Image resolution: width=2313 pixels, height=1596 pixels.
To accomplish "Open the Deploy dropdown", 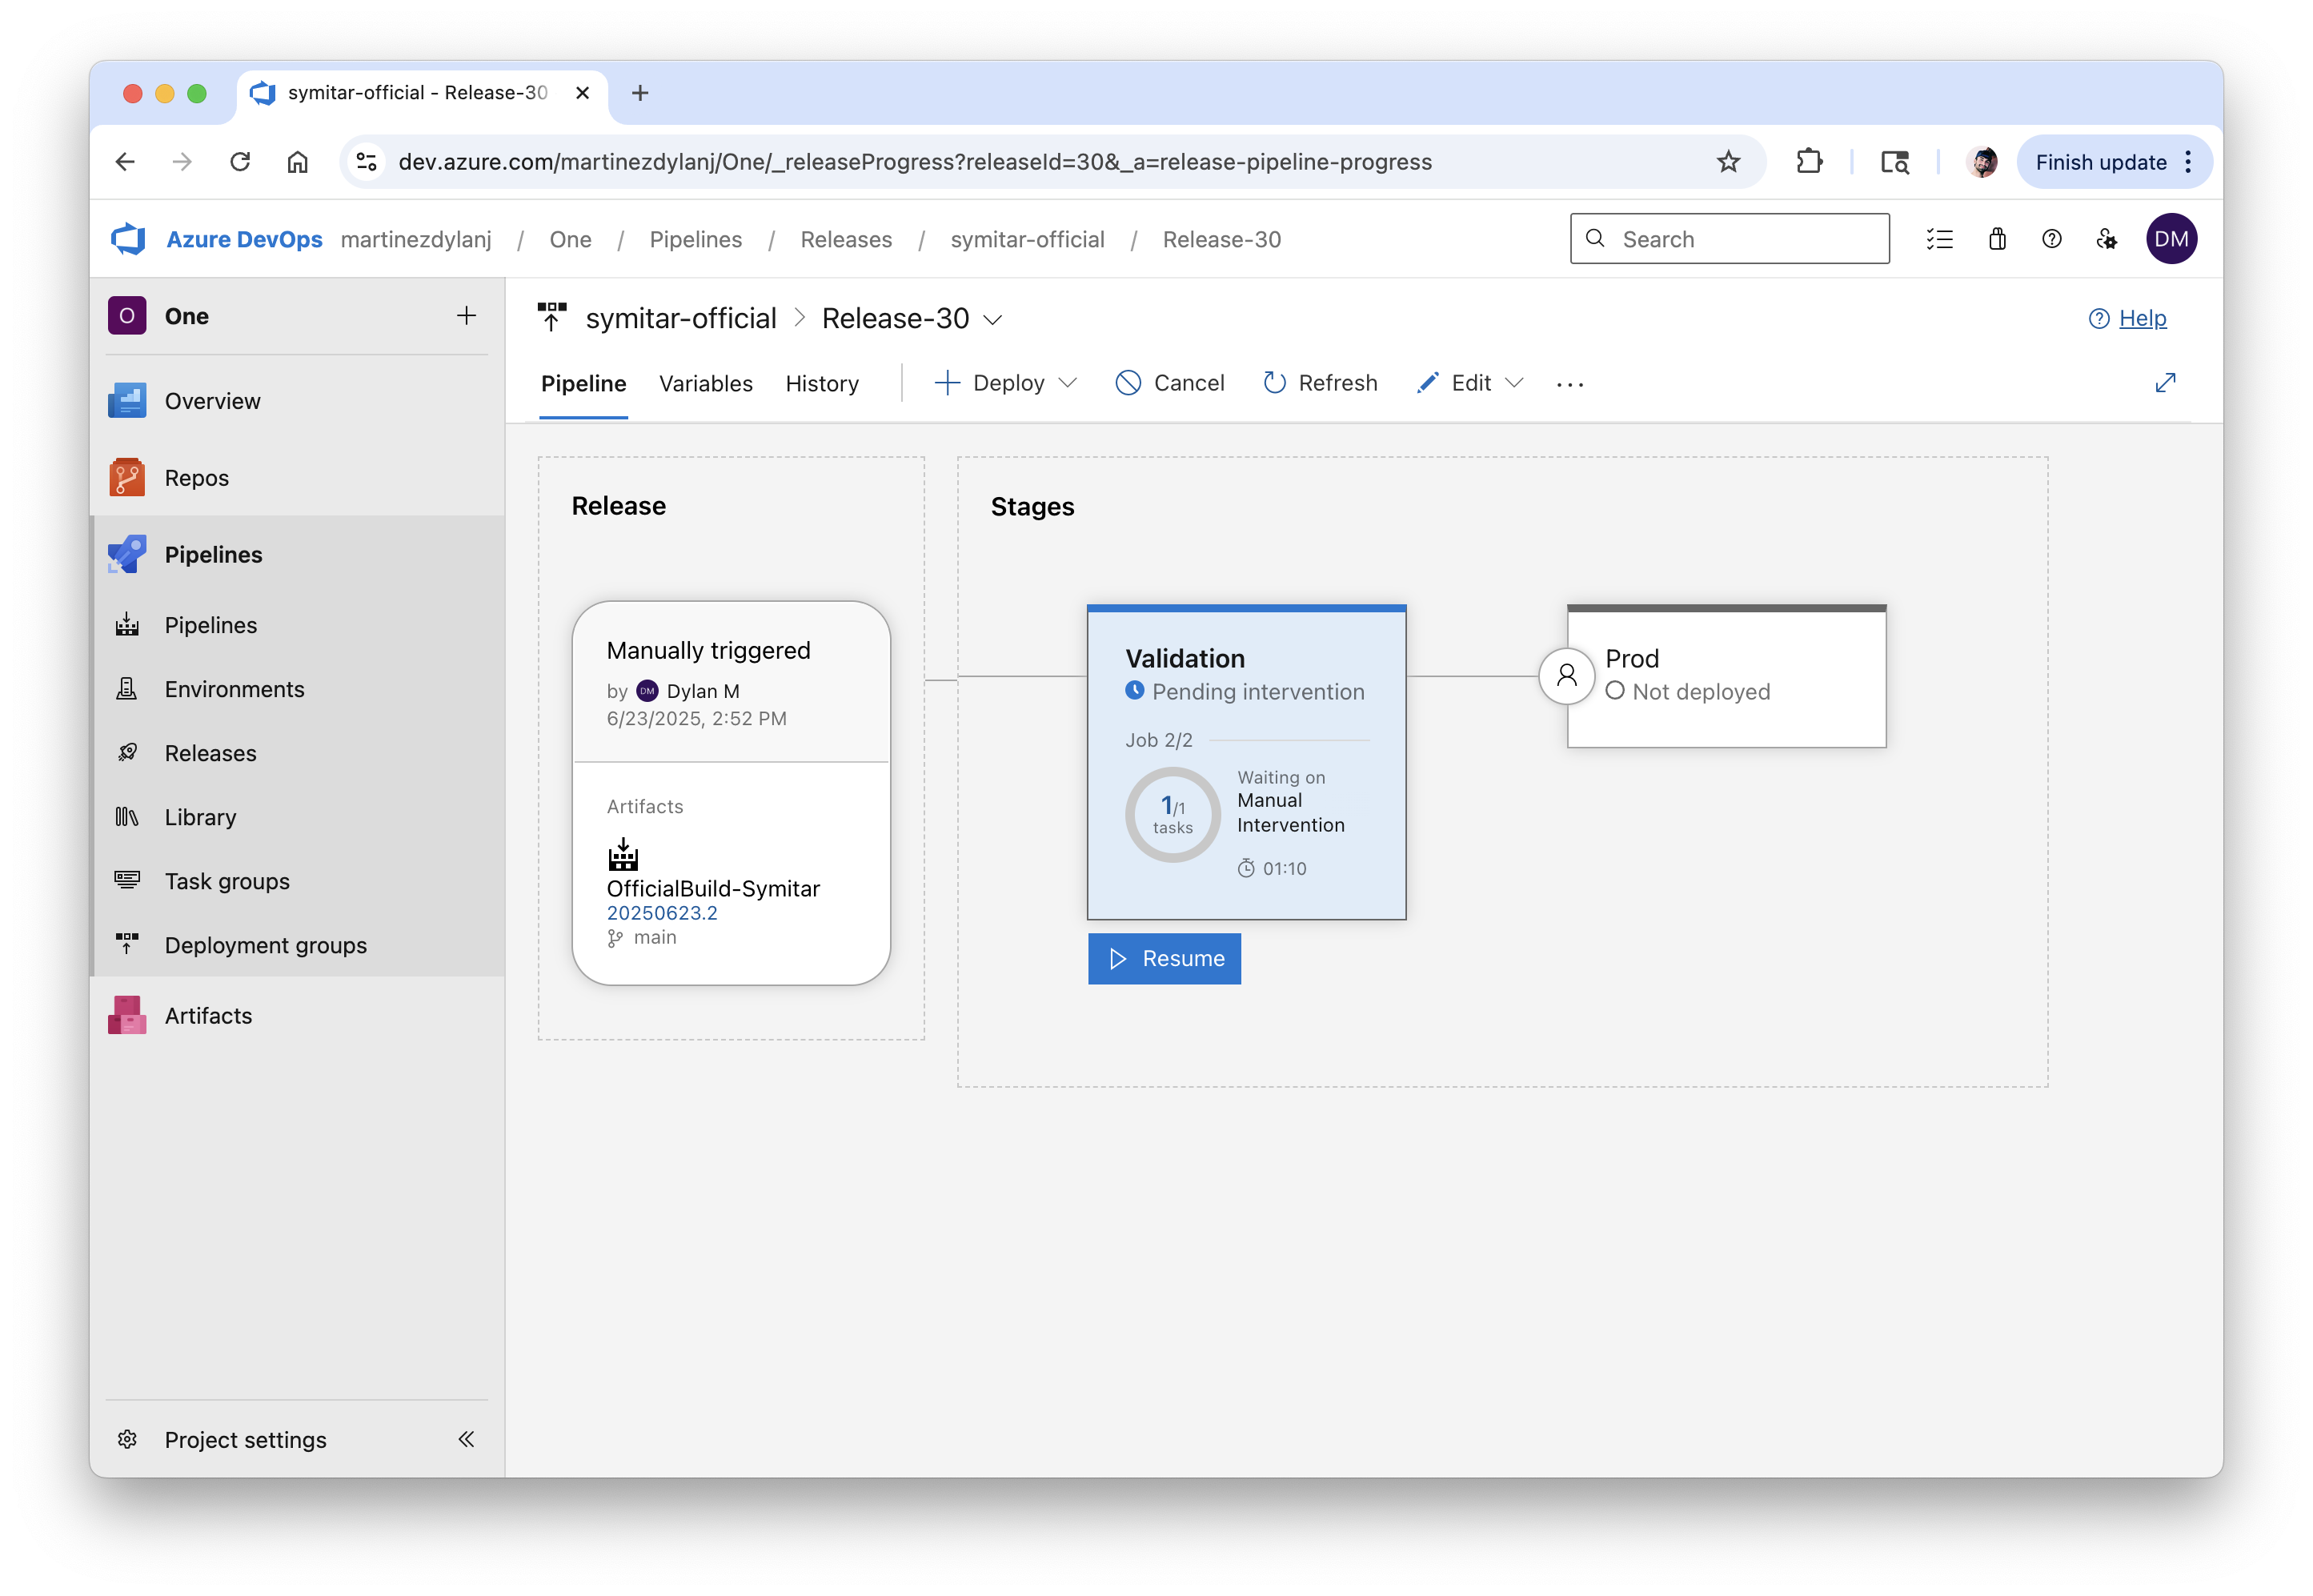I will 1006,383.
